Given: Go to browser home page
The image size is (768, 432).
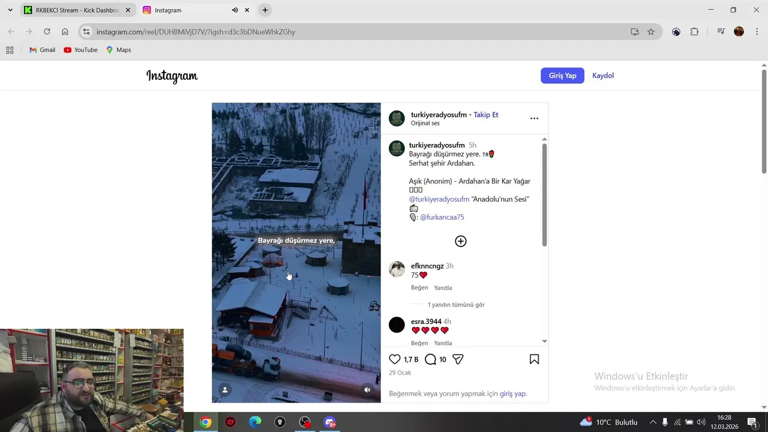Looking at the screenshot, I should pyautogui.click(x=65, y=32).
